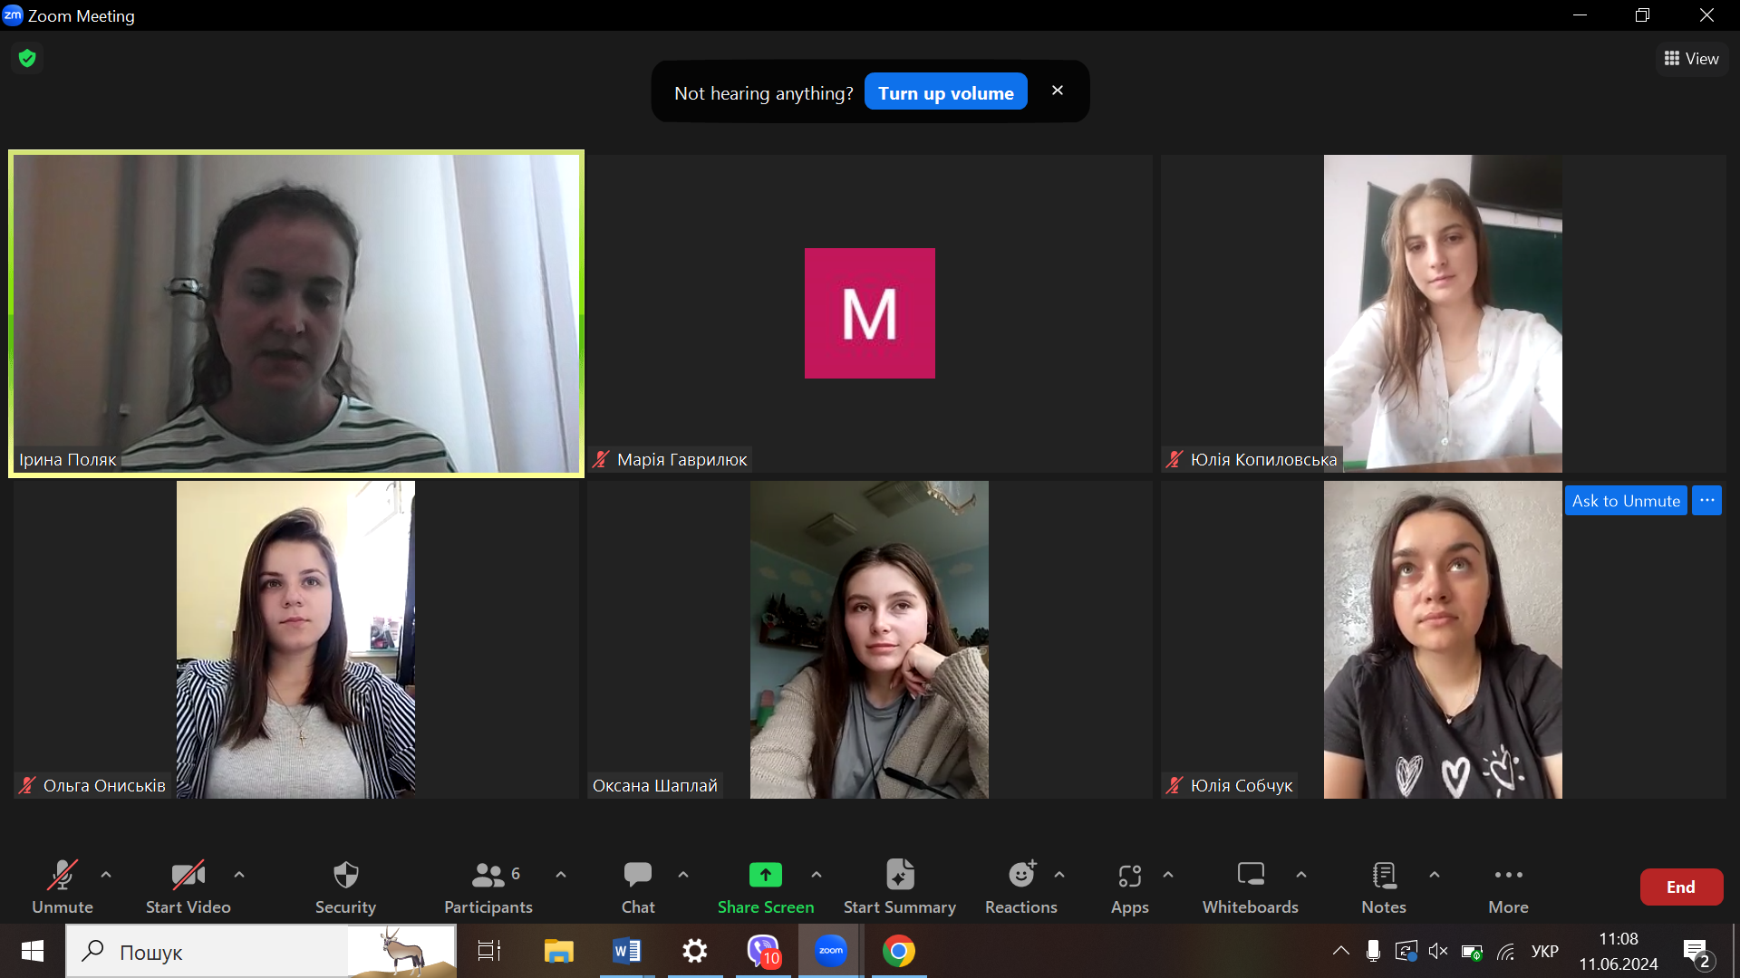Toggle Start Video camera button

tap(188, 886)
